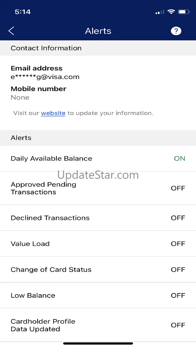Toggle Declined Transactions OFF status

(178, 218)
